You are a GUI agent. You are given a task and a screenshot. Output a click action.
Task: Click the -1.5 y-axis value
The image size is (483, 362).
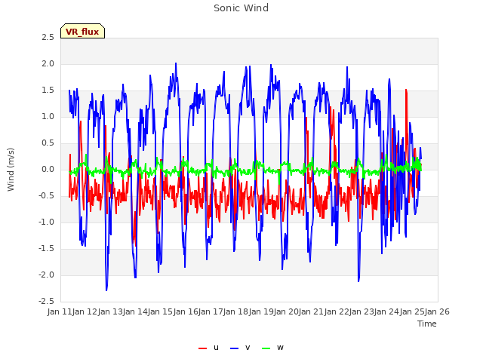pos(47,249)
